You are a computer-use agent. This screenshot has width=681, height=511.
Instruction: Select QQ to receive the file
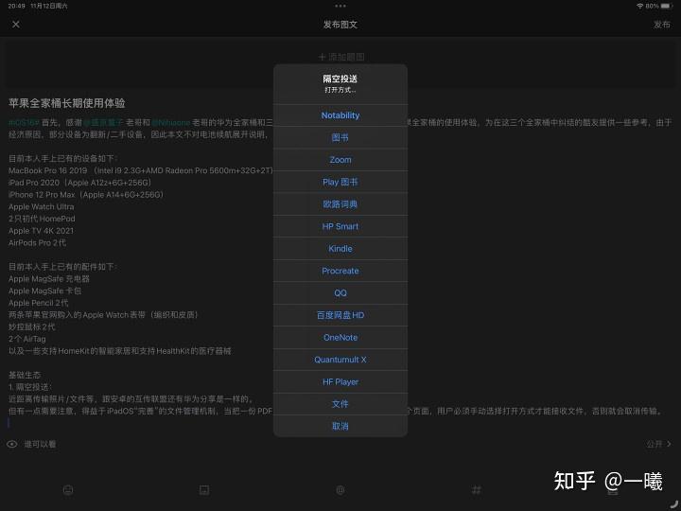340,292
